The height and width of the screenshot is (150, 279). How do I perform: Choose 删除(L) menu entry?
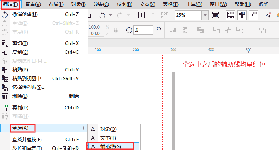coord(44,96)
